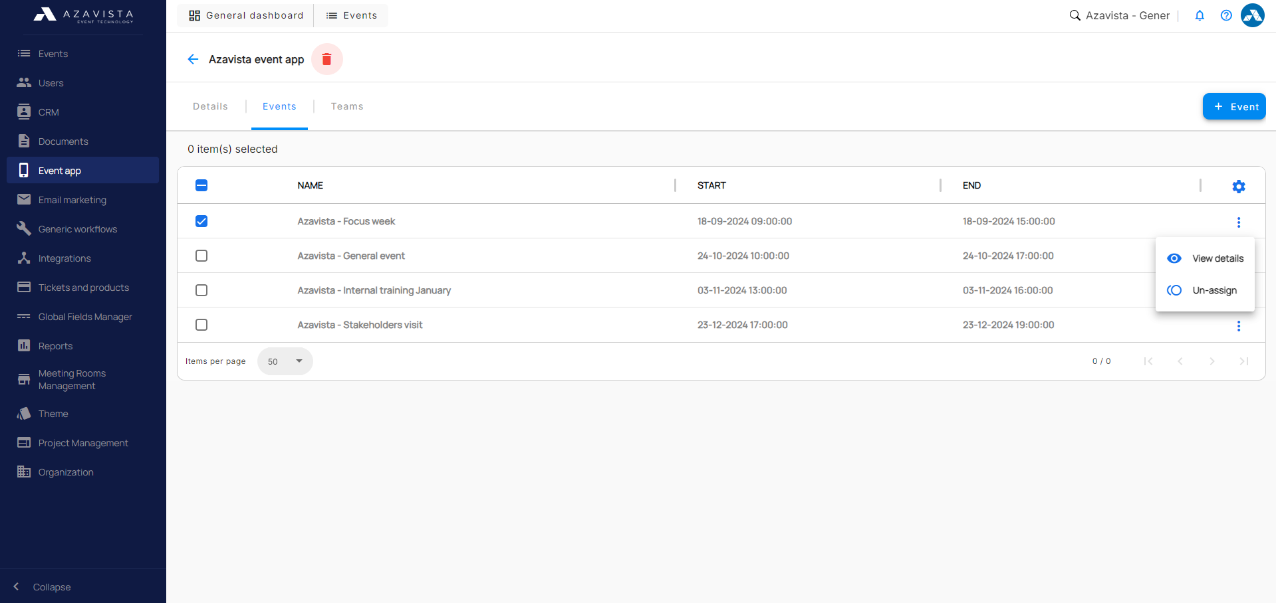Switch to the Teams tab

(x=347, y=106)
